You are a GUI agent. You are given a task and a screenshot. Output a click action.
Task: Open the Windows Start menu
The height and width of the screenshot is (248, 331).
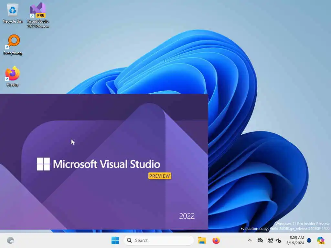click(115, 240)
